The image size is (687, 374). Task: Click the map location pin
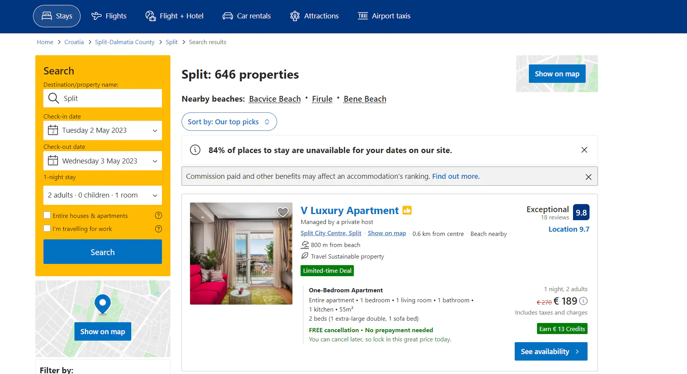click(102, 304)
